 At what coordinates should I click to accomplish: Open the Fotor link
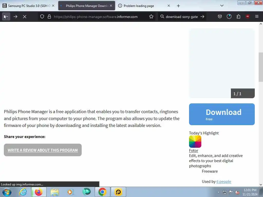click(194, 150)
